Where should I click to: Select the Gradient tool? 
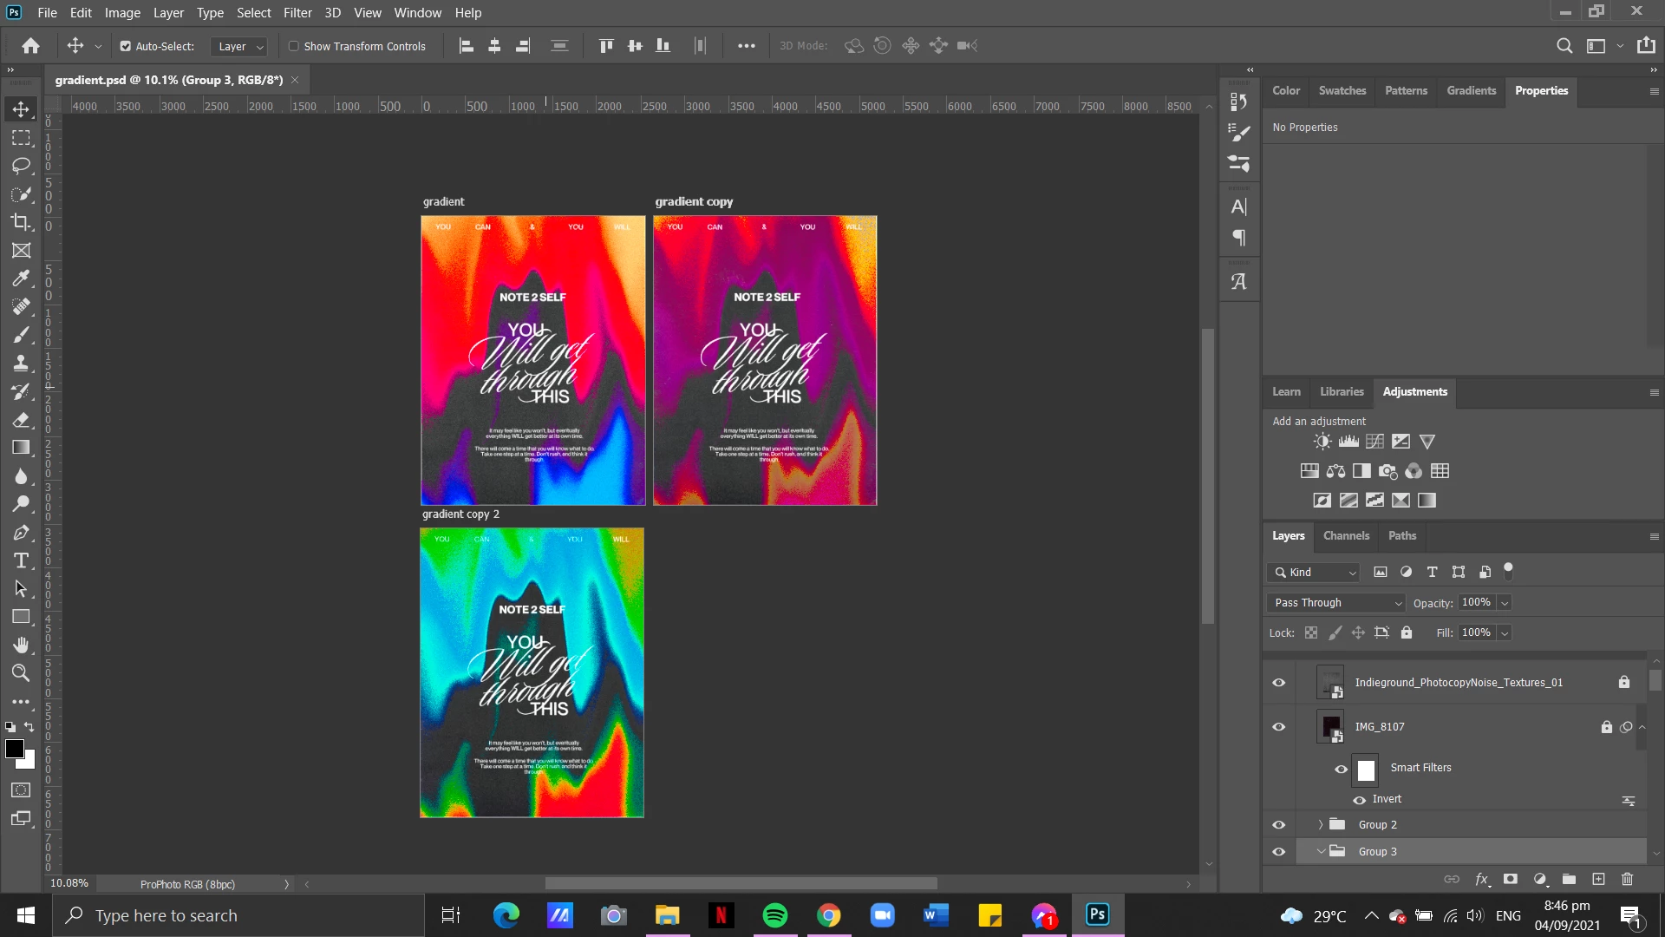tap(21, 448)
